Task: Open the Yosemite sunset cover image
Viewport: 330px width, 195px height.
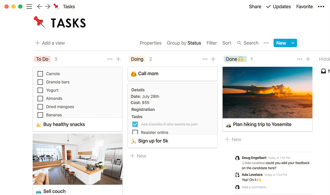Action: coord(267,92)
